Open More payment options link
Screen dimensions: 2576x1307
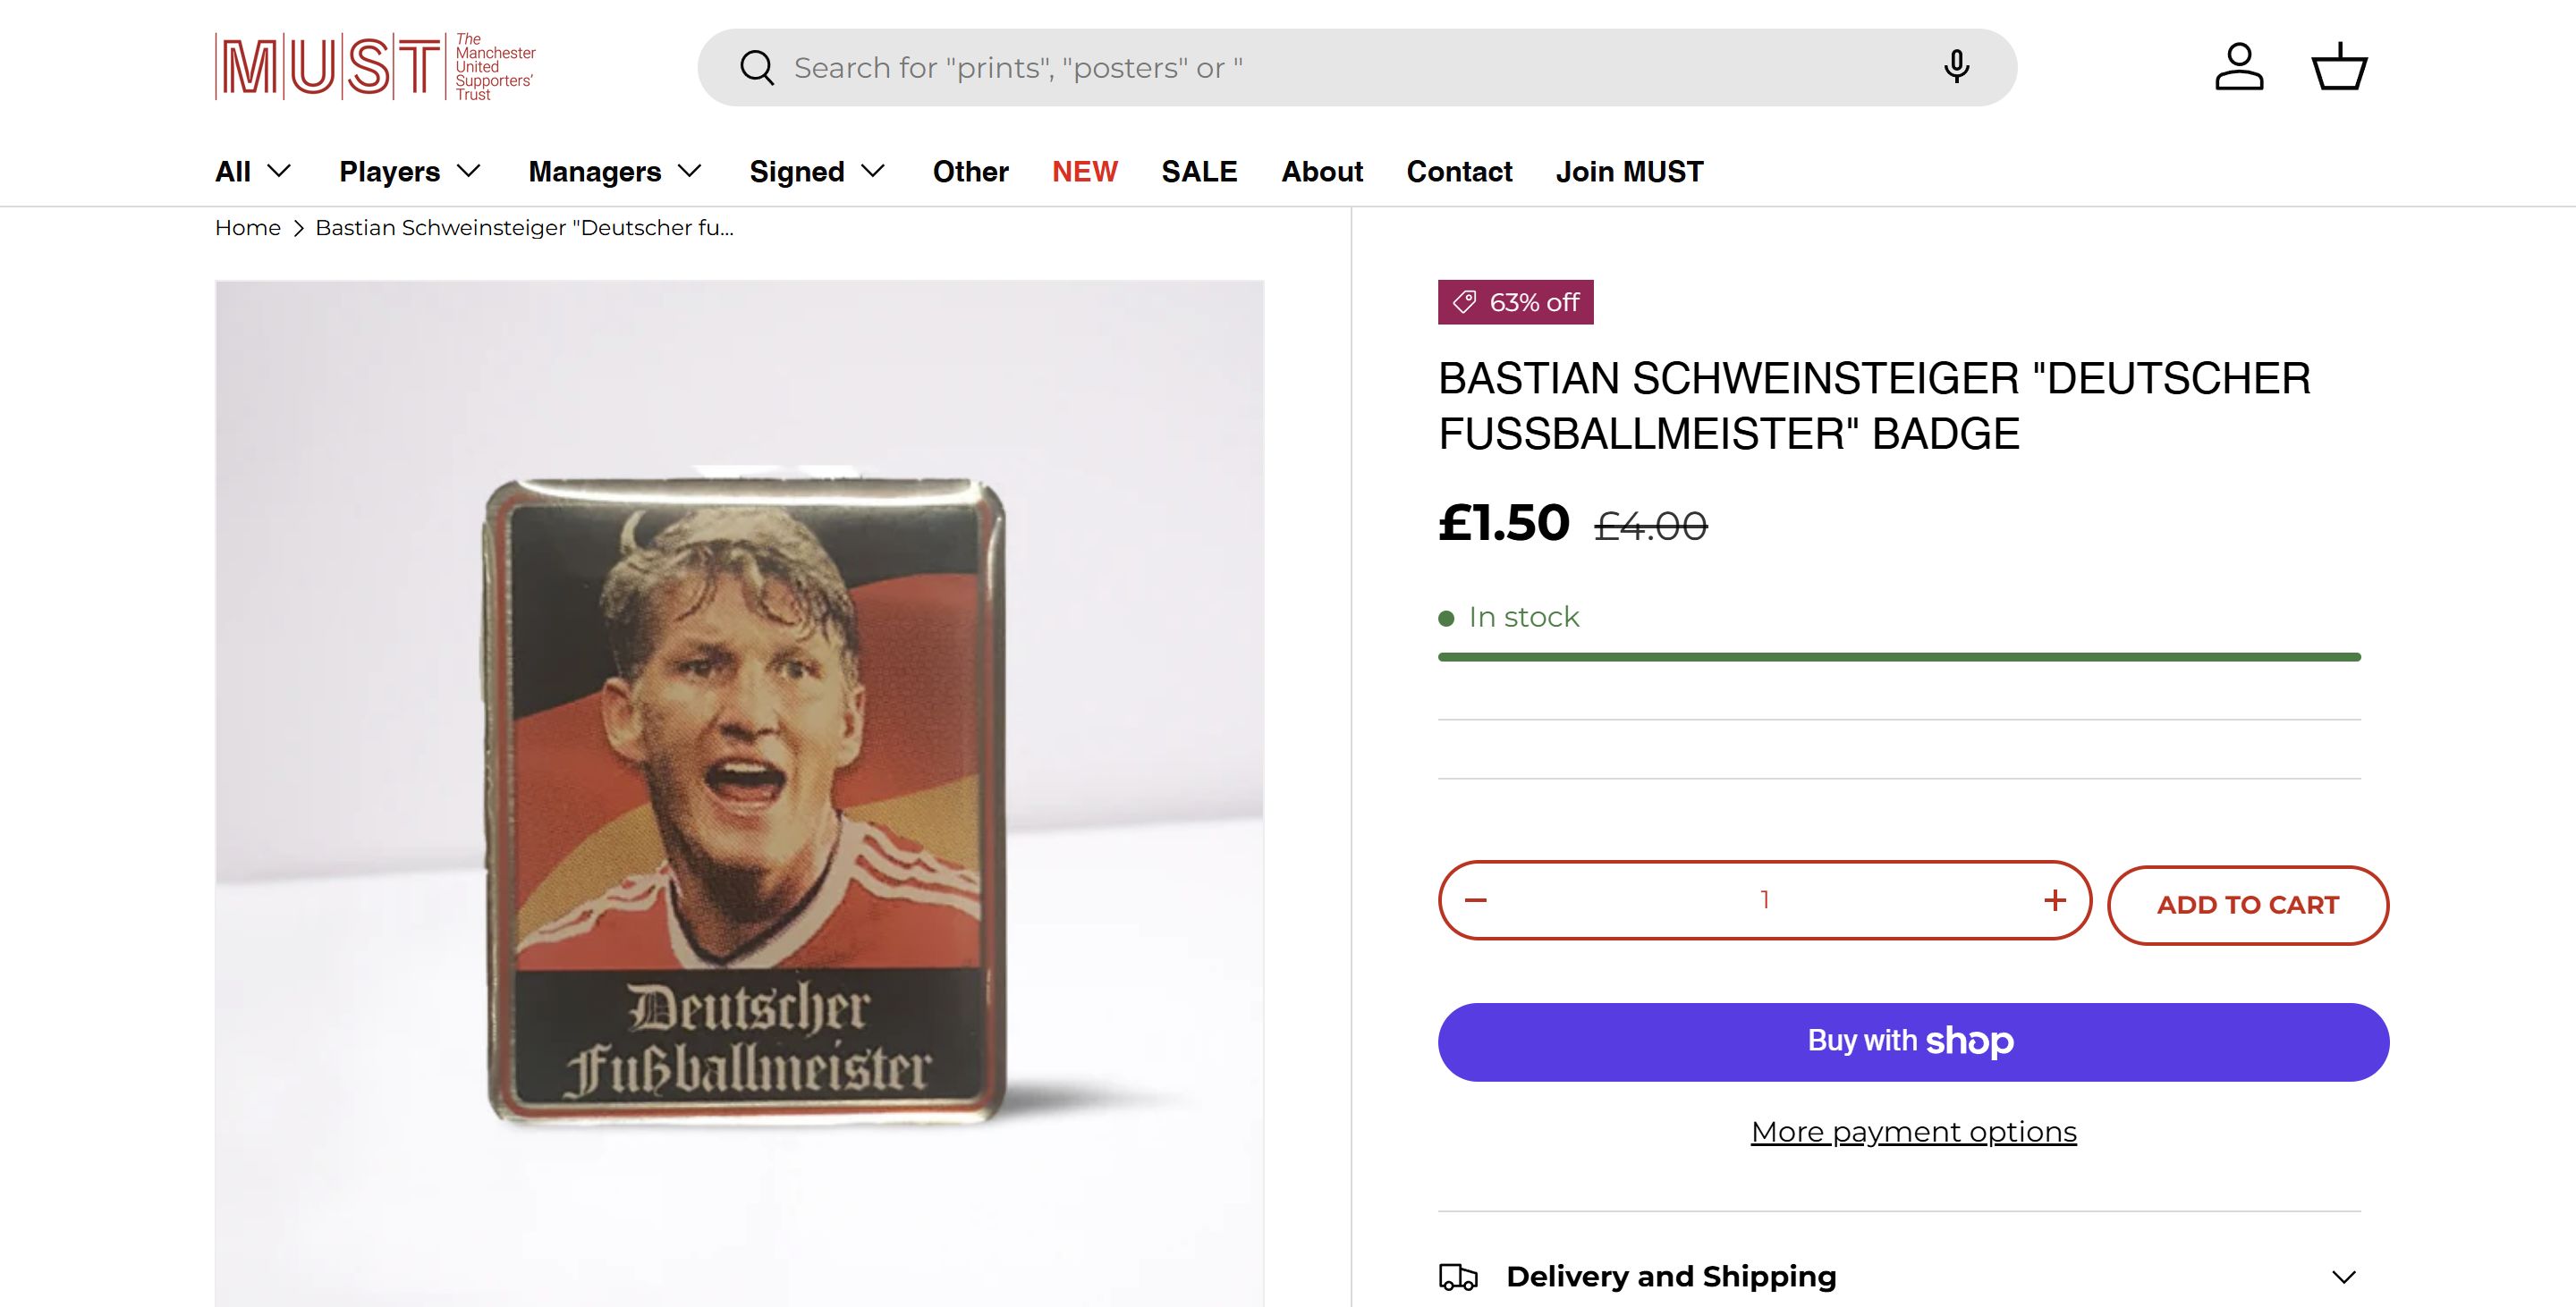pyautogui.click(x=1913, y=1132)
